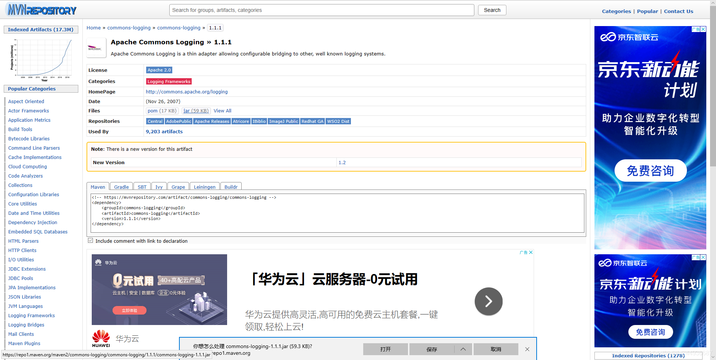Click the 保存 (Save) download button

[432, 349]
